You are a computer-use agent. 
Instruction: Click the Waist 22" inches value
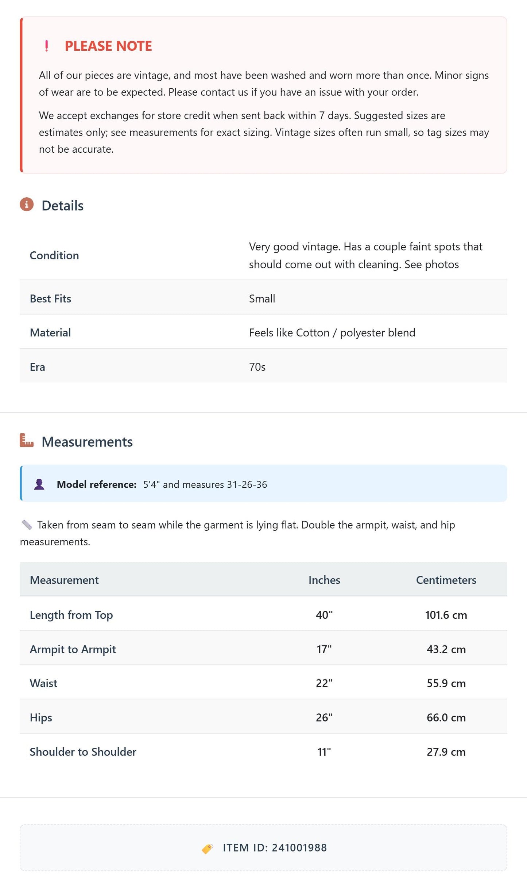(x=324, y=683)
